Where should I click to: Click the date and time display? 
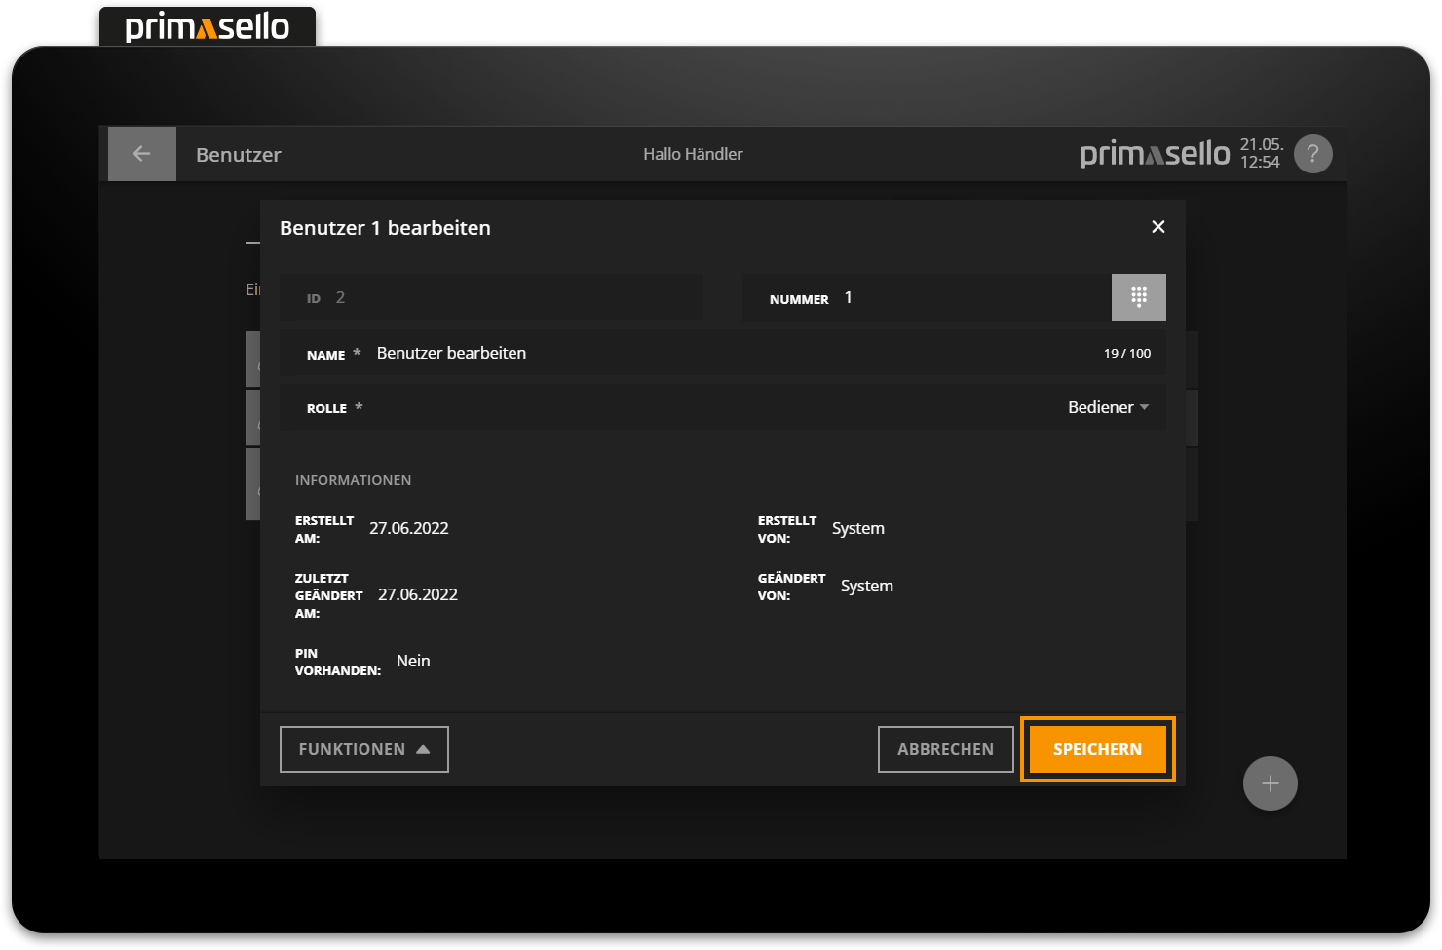coord(1261,154)
